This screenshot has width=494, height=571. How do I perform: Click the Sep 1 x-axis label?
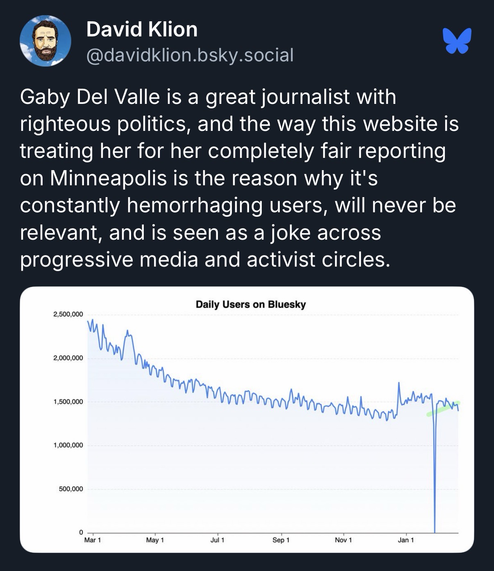tap(281, 540)
